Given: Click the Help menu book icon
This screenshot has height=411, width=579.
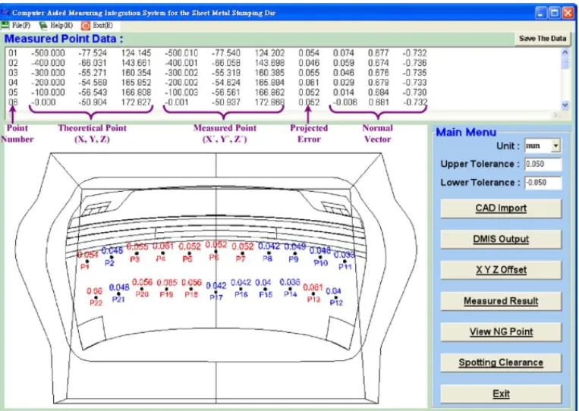Looking at the screenshot, I should [x=43, y=25].
